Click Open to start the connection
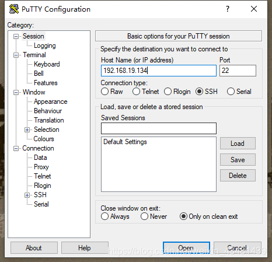 coord(186,248)
